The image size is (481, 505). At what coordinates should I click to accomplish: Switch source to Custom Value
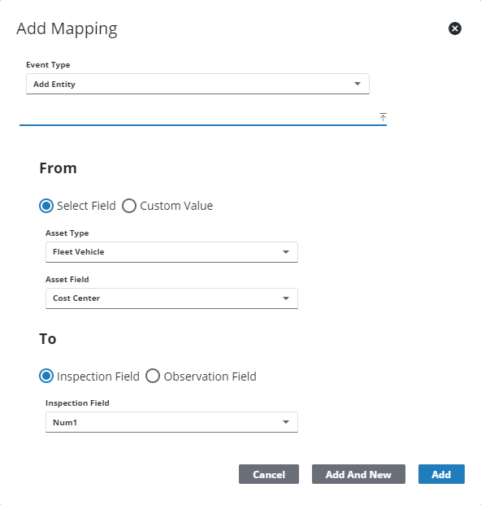(129, 206)
